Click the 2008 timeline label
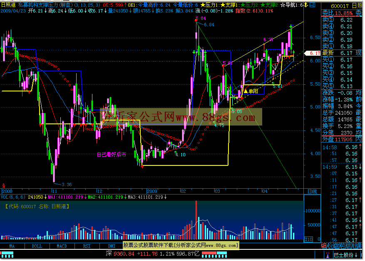365x261 pixels. point(7,191)
